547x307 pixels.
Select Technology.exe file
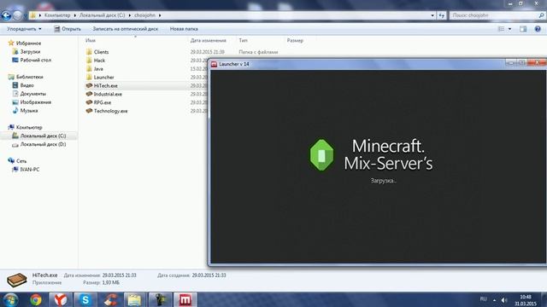tap(110, 111)
